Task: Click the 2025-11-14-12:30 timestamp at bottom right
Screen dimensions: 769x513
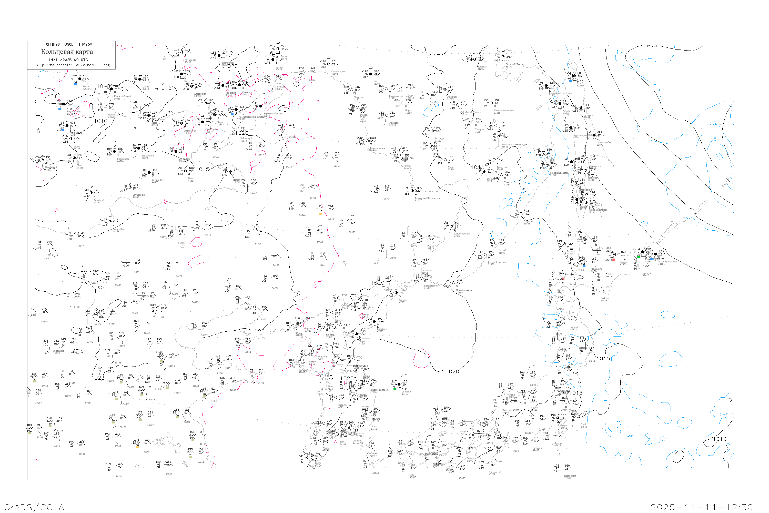Action: point(702,507)
